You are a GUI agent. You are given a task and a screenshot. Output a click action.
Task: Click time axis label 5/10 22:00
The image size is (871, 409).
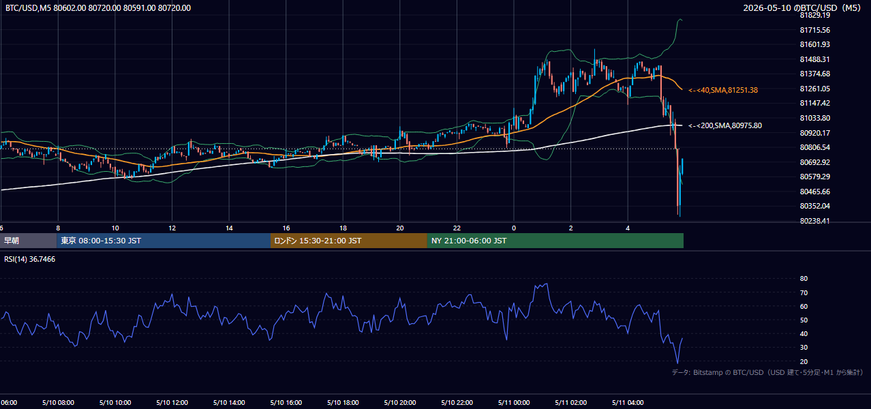(x=457, y=403)
